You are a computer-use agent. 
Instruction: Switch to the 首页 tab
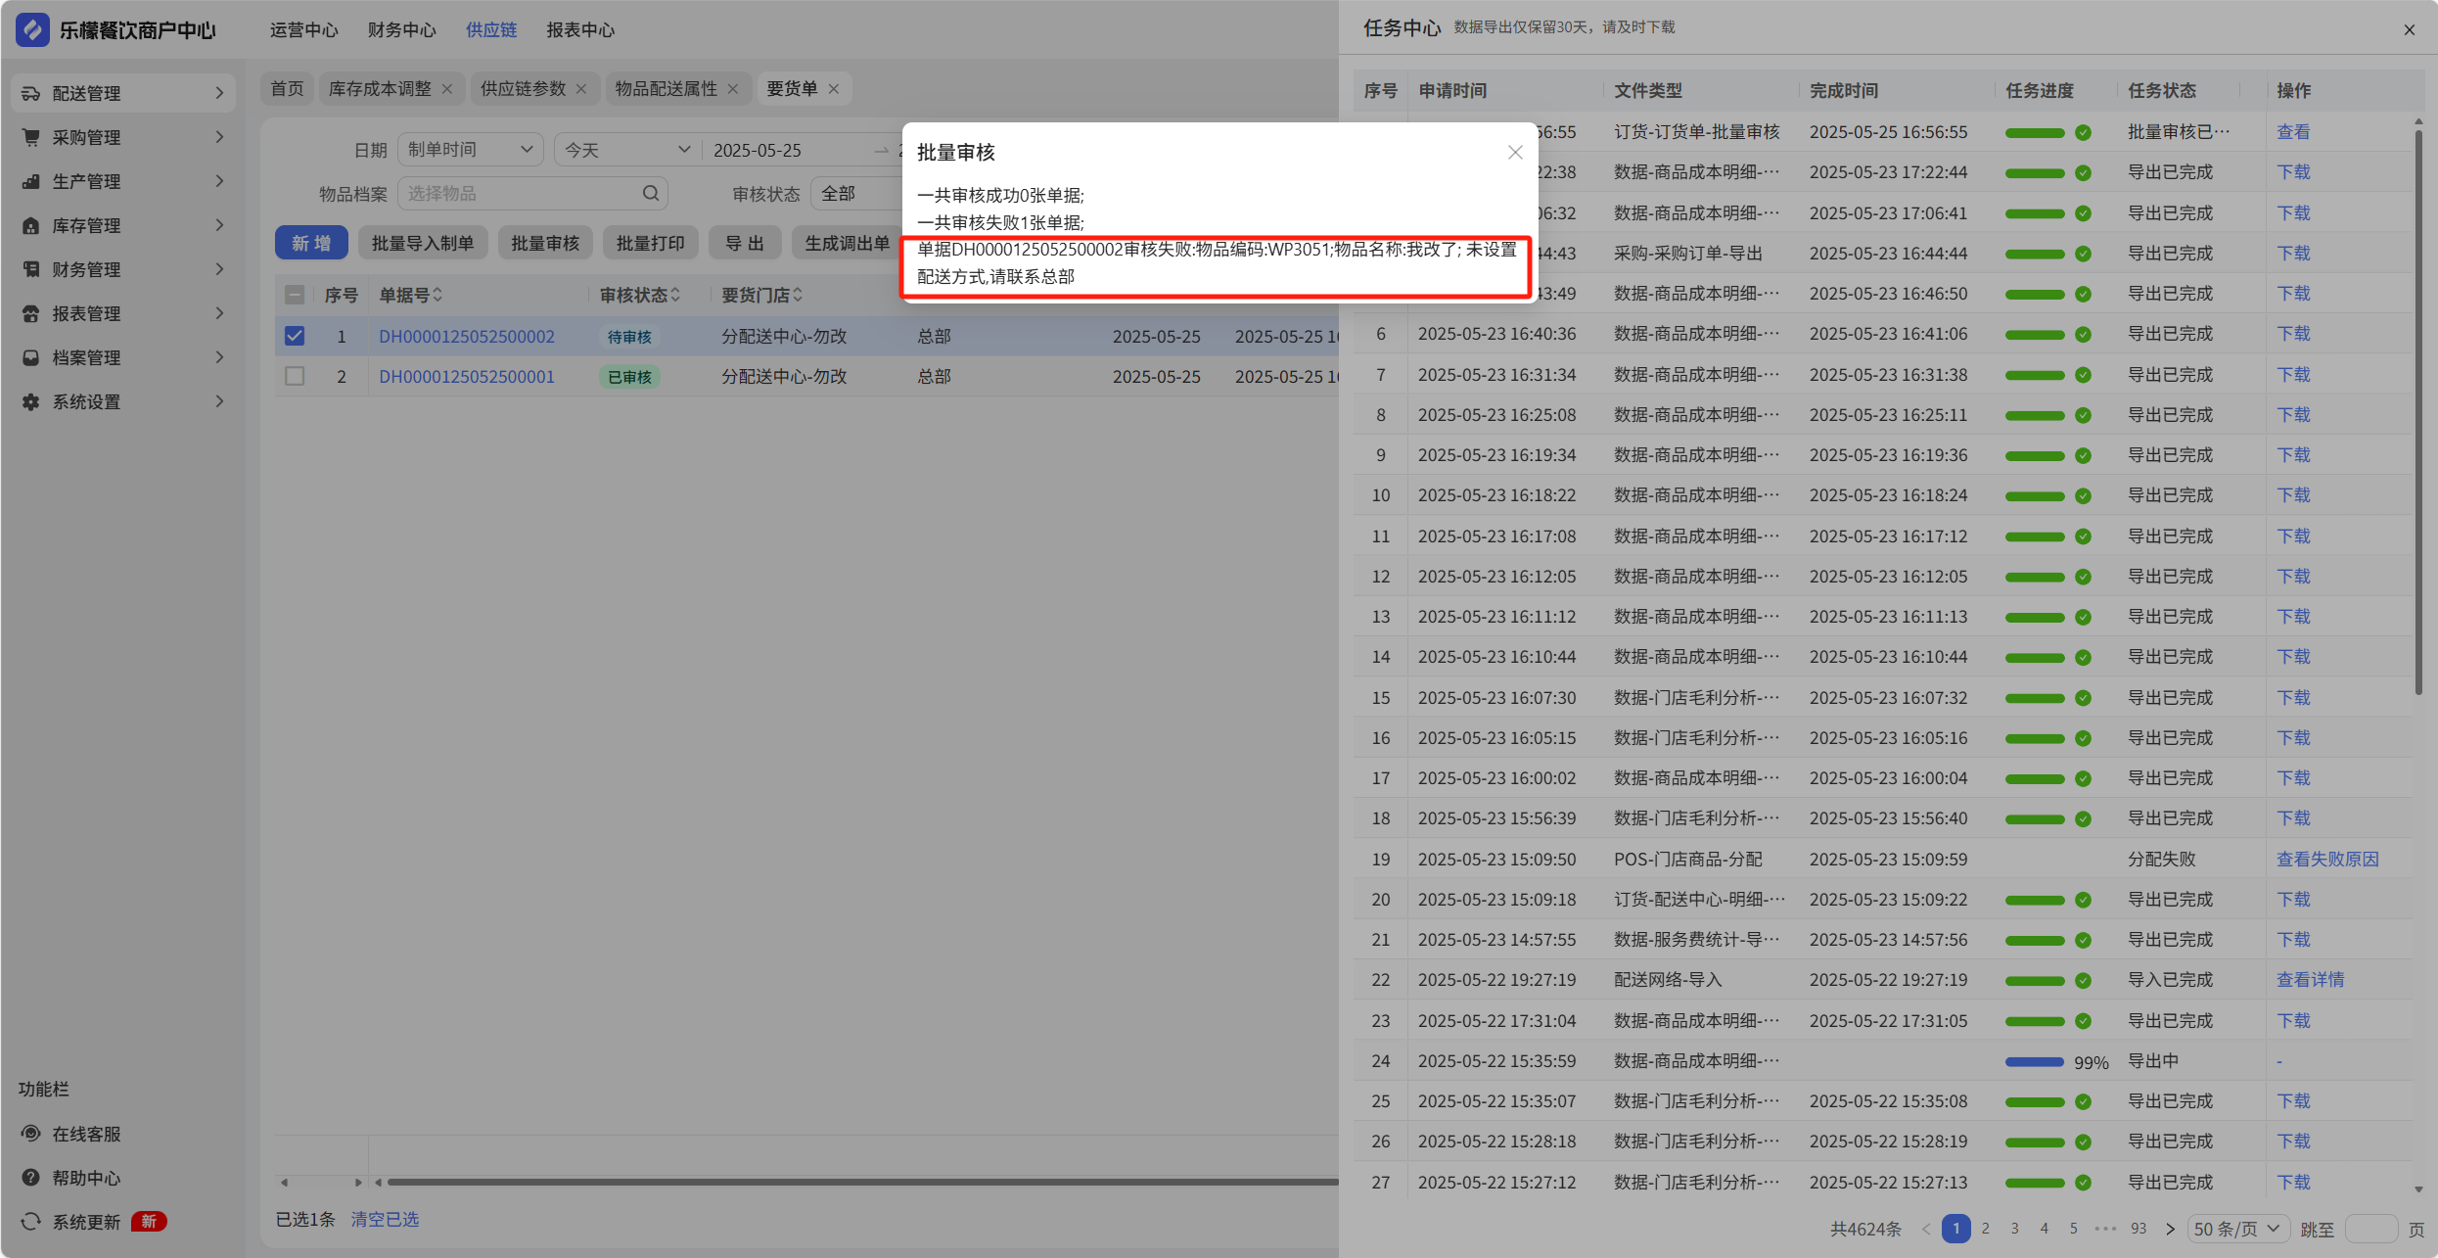[x=287, y=88]
